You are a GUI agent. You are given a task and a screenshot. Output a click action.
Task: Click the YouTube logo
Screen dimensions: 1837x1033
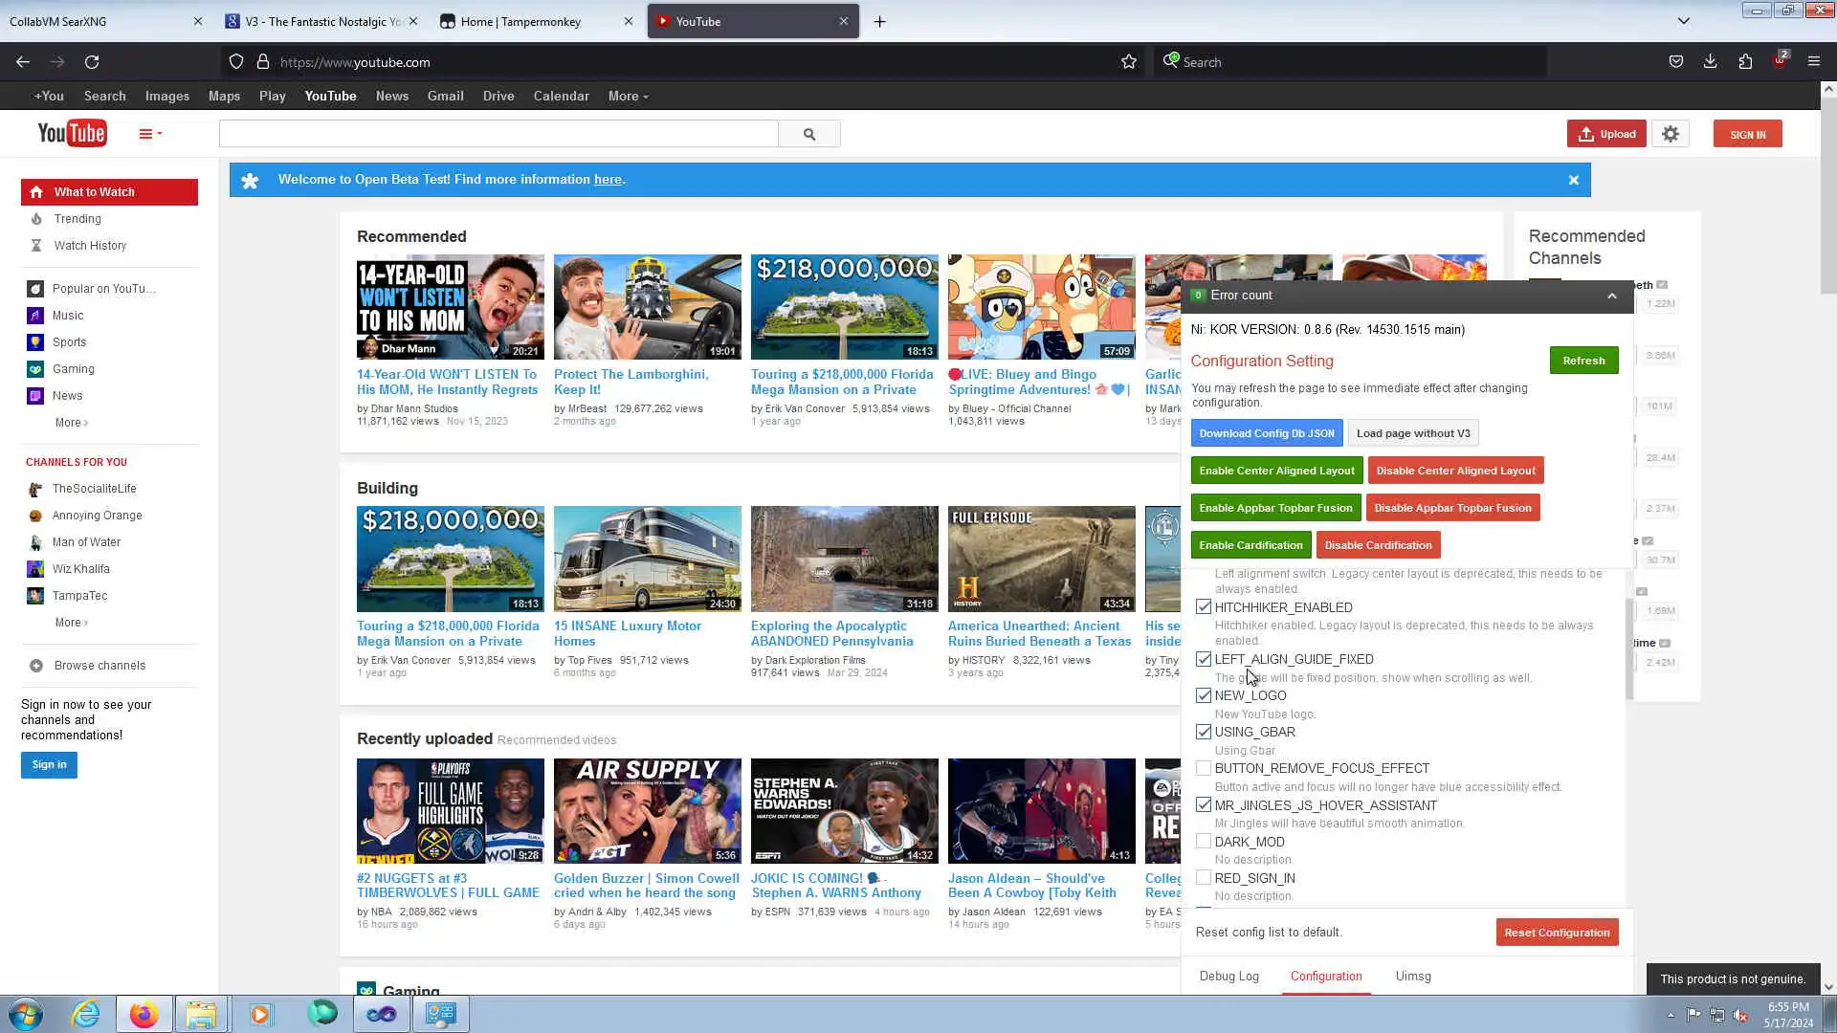[72, 134]
